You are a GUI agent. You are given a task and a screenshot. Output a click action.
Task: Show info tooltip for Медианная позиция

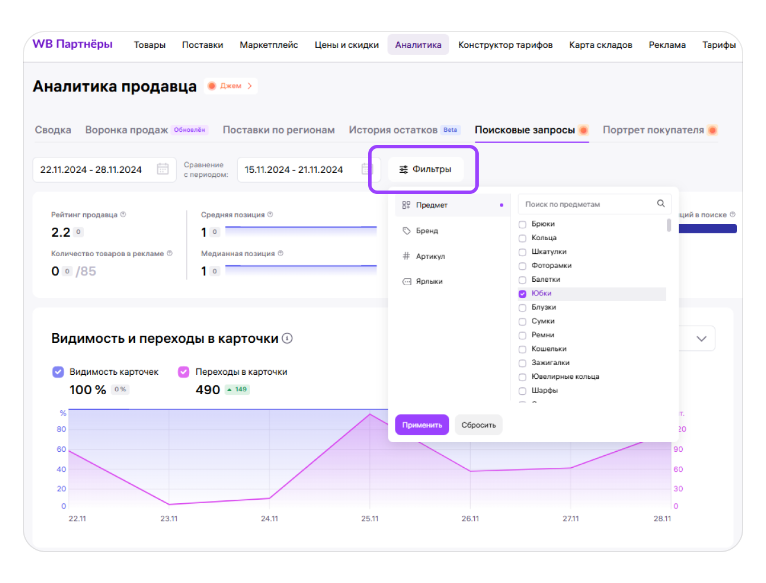point(280,253)
